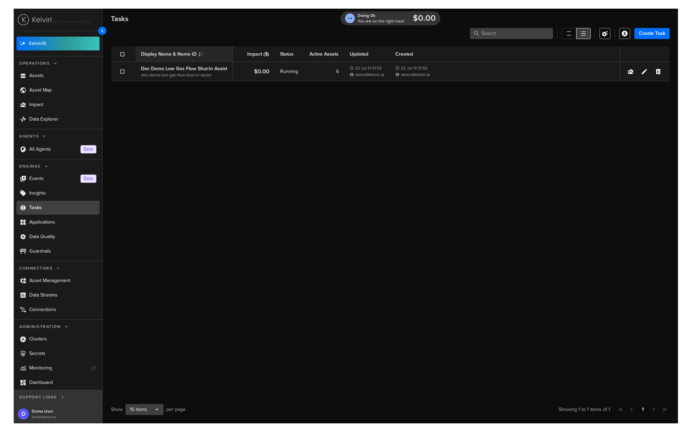Click the Secrets shield icon

23,354
